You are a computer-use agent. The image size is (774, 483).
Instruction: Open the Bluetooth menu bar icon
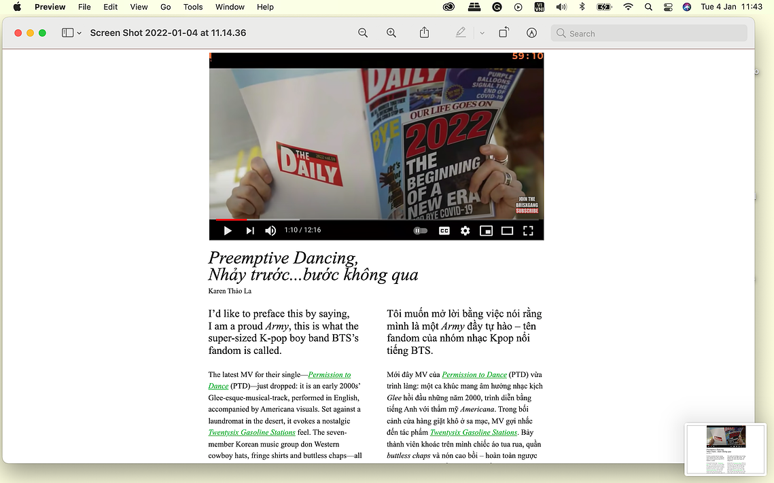[x=582, y=7]
